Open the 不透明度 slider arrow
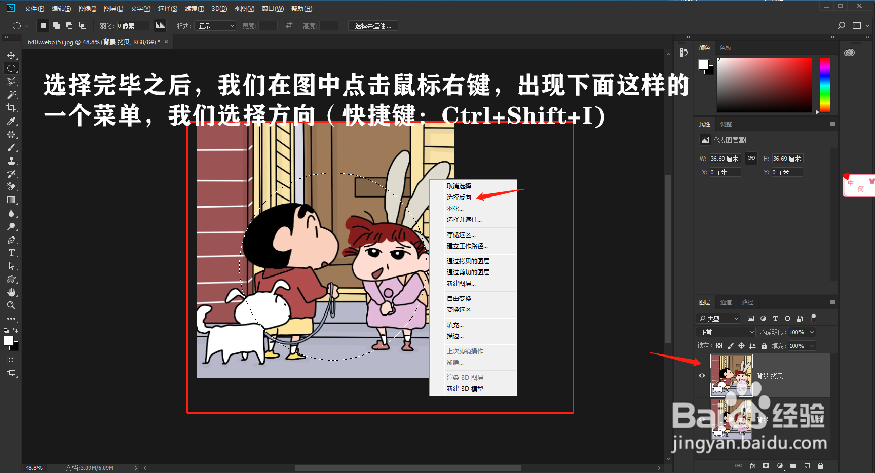Screen dimensions: 875x473 (812, 332)
